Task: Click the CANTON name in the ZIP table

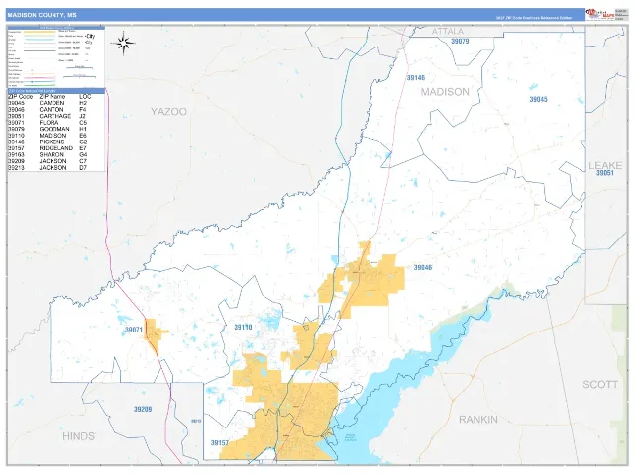Action: click(x=52, y=110)
